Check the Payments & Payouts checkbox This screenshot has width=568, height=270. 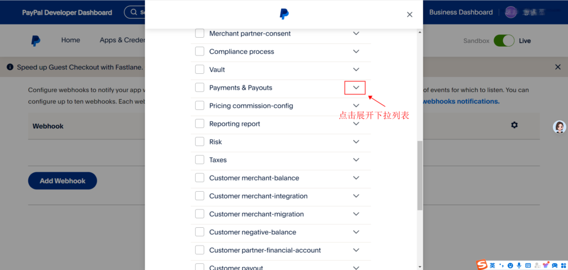tap(200, 88)
